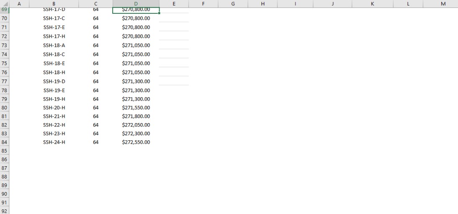Screen dimensions: 458x214
Task: Select column D header
Action: point(136,4)
